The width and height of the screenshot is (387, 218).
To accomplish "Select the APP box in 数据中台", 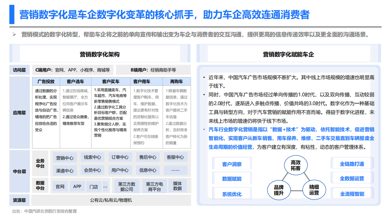I will [x=77, y=187].
